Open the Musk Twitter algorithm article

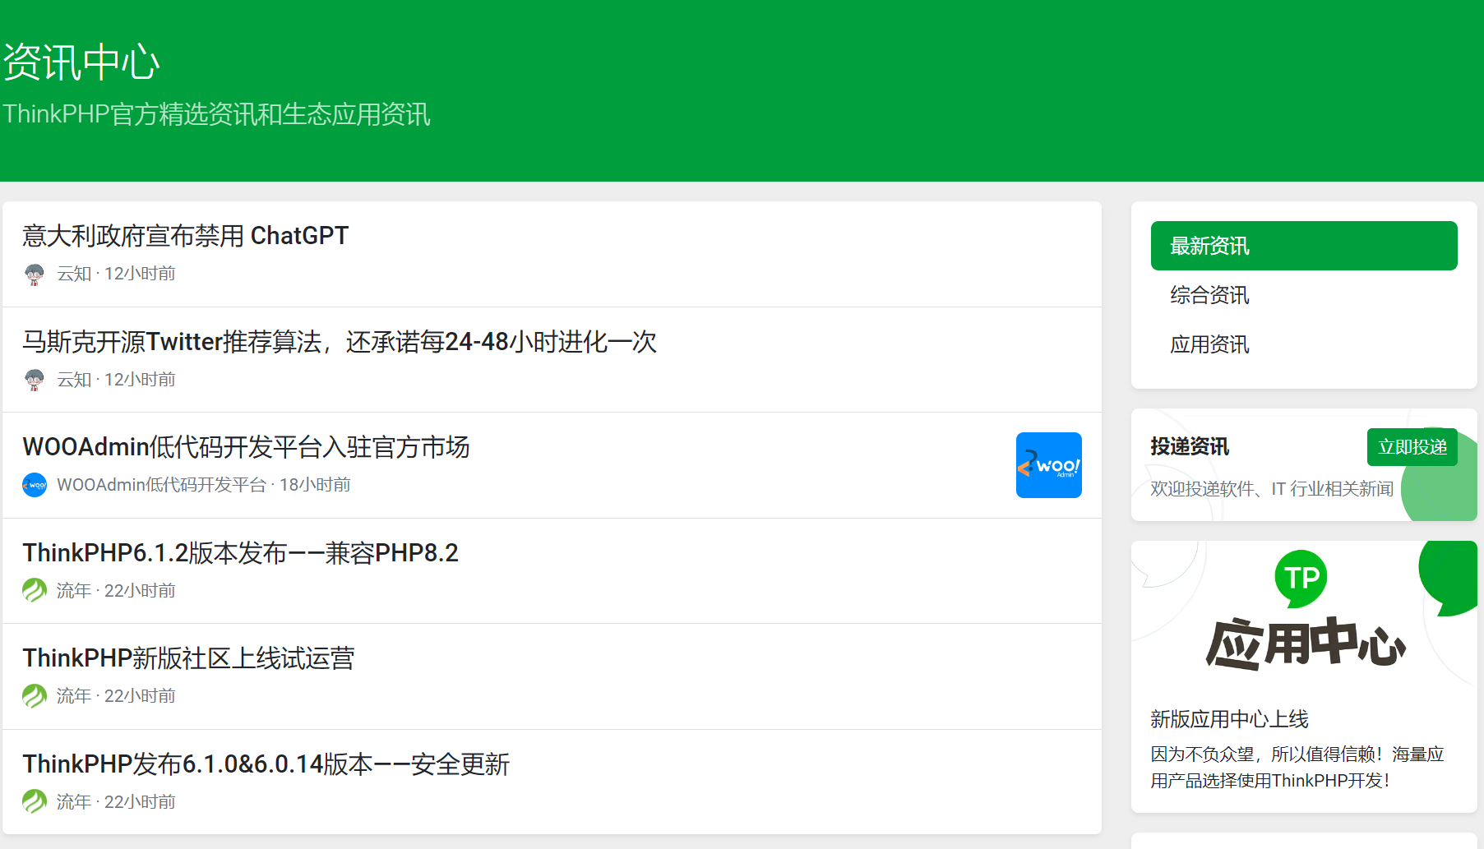coord(340,342)
